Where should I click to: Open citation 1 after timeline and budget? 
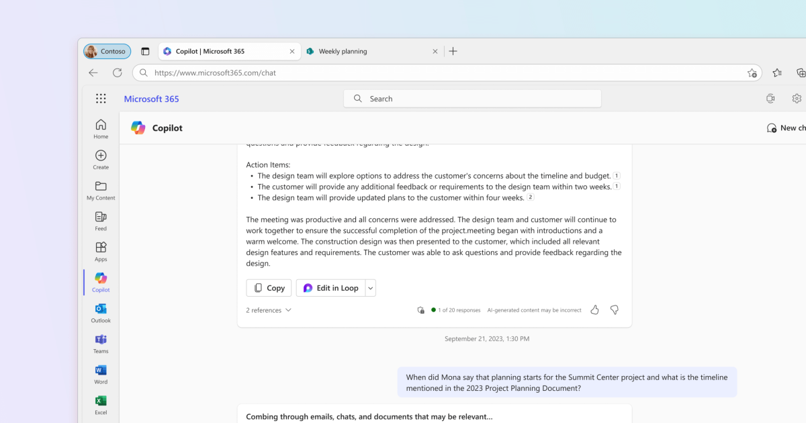[x=617, y=176]
